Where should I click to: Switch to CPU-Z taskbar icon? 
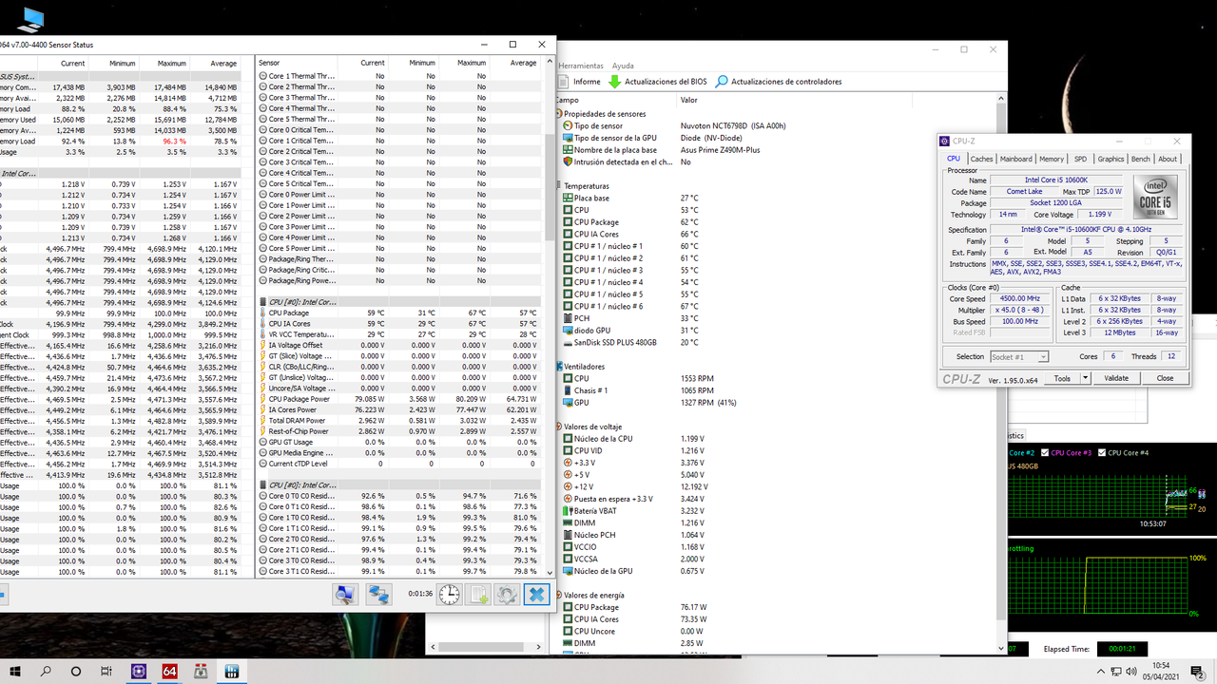(140, 671)
